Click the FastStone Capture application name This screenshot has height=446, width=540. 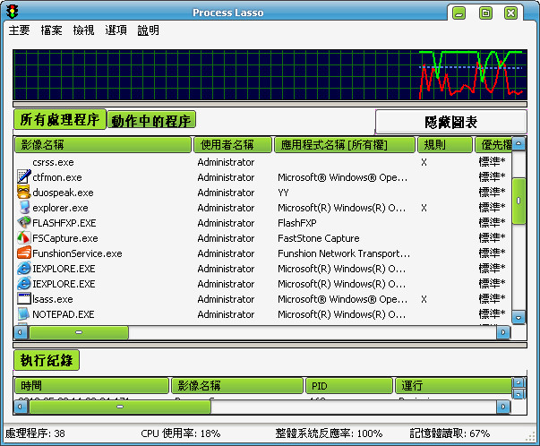click(x=319, y=238)
